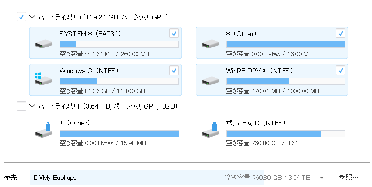The width and height of the screenshot is (372, 187).
Task: Click the D:¥My Backups destination field
Action: tap(179, 178)
